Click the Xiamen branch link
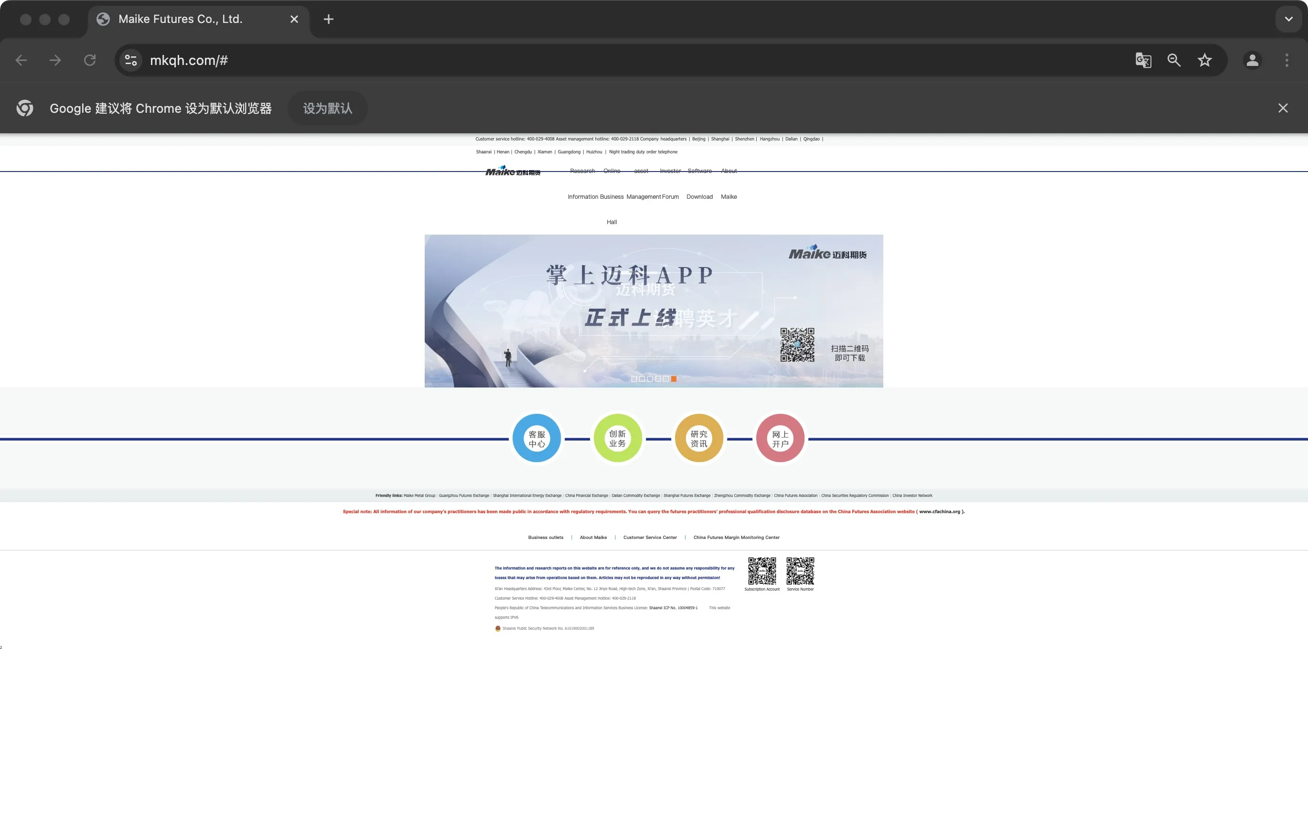 pyautogui.click(x=545, y=152)
